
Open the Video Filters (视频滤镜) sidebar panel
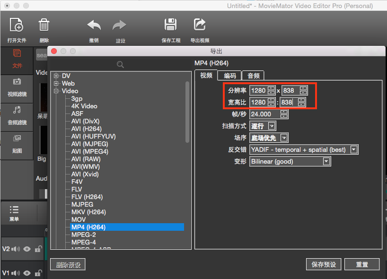tap(17, 87)
